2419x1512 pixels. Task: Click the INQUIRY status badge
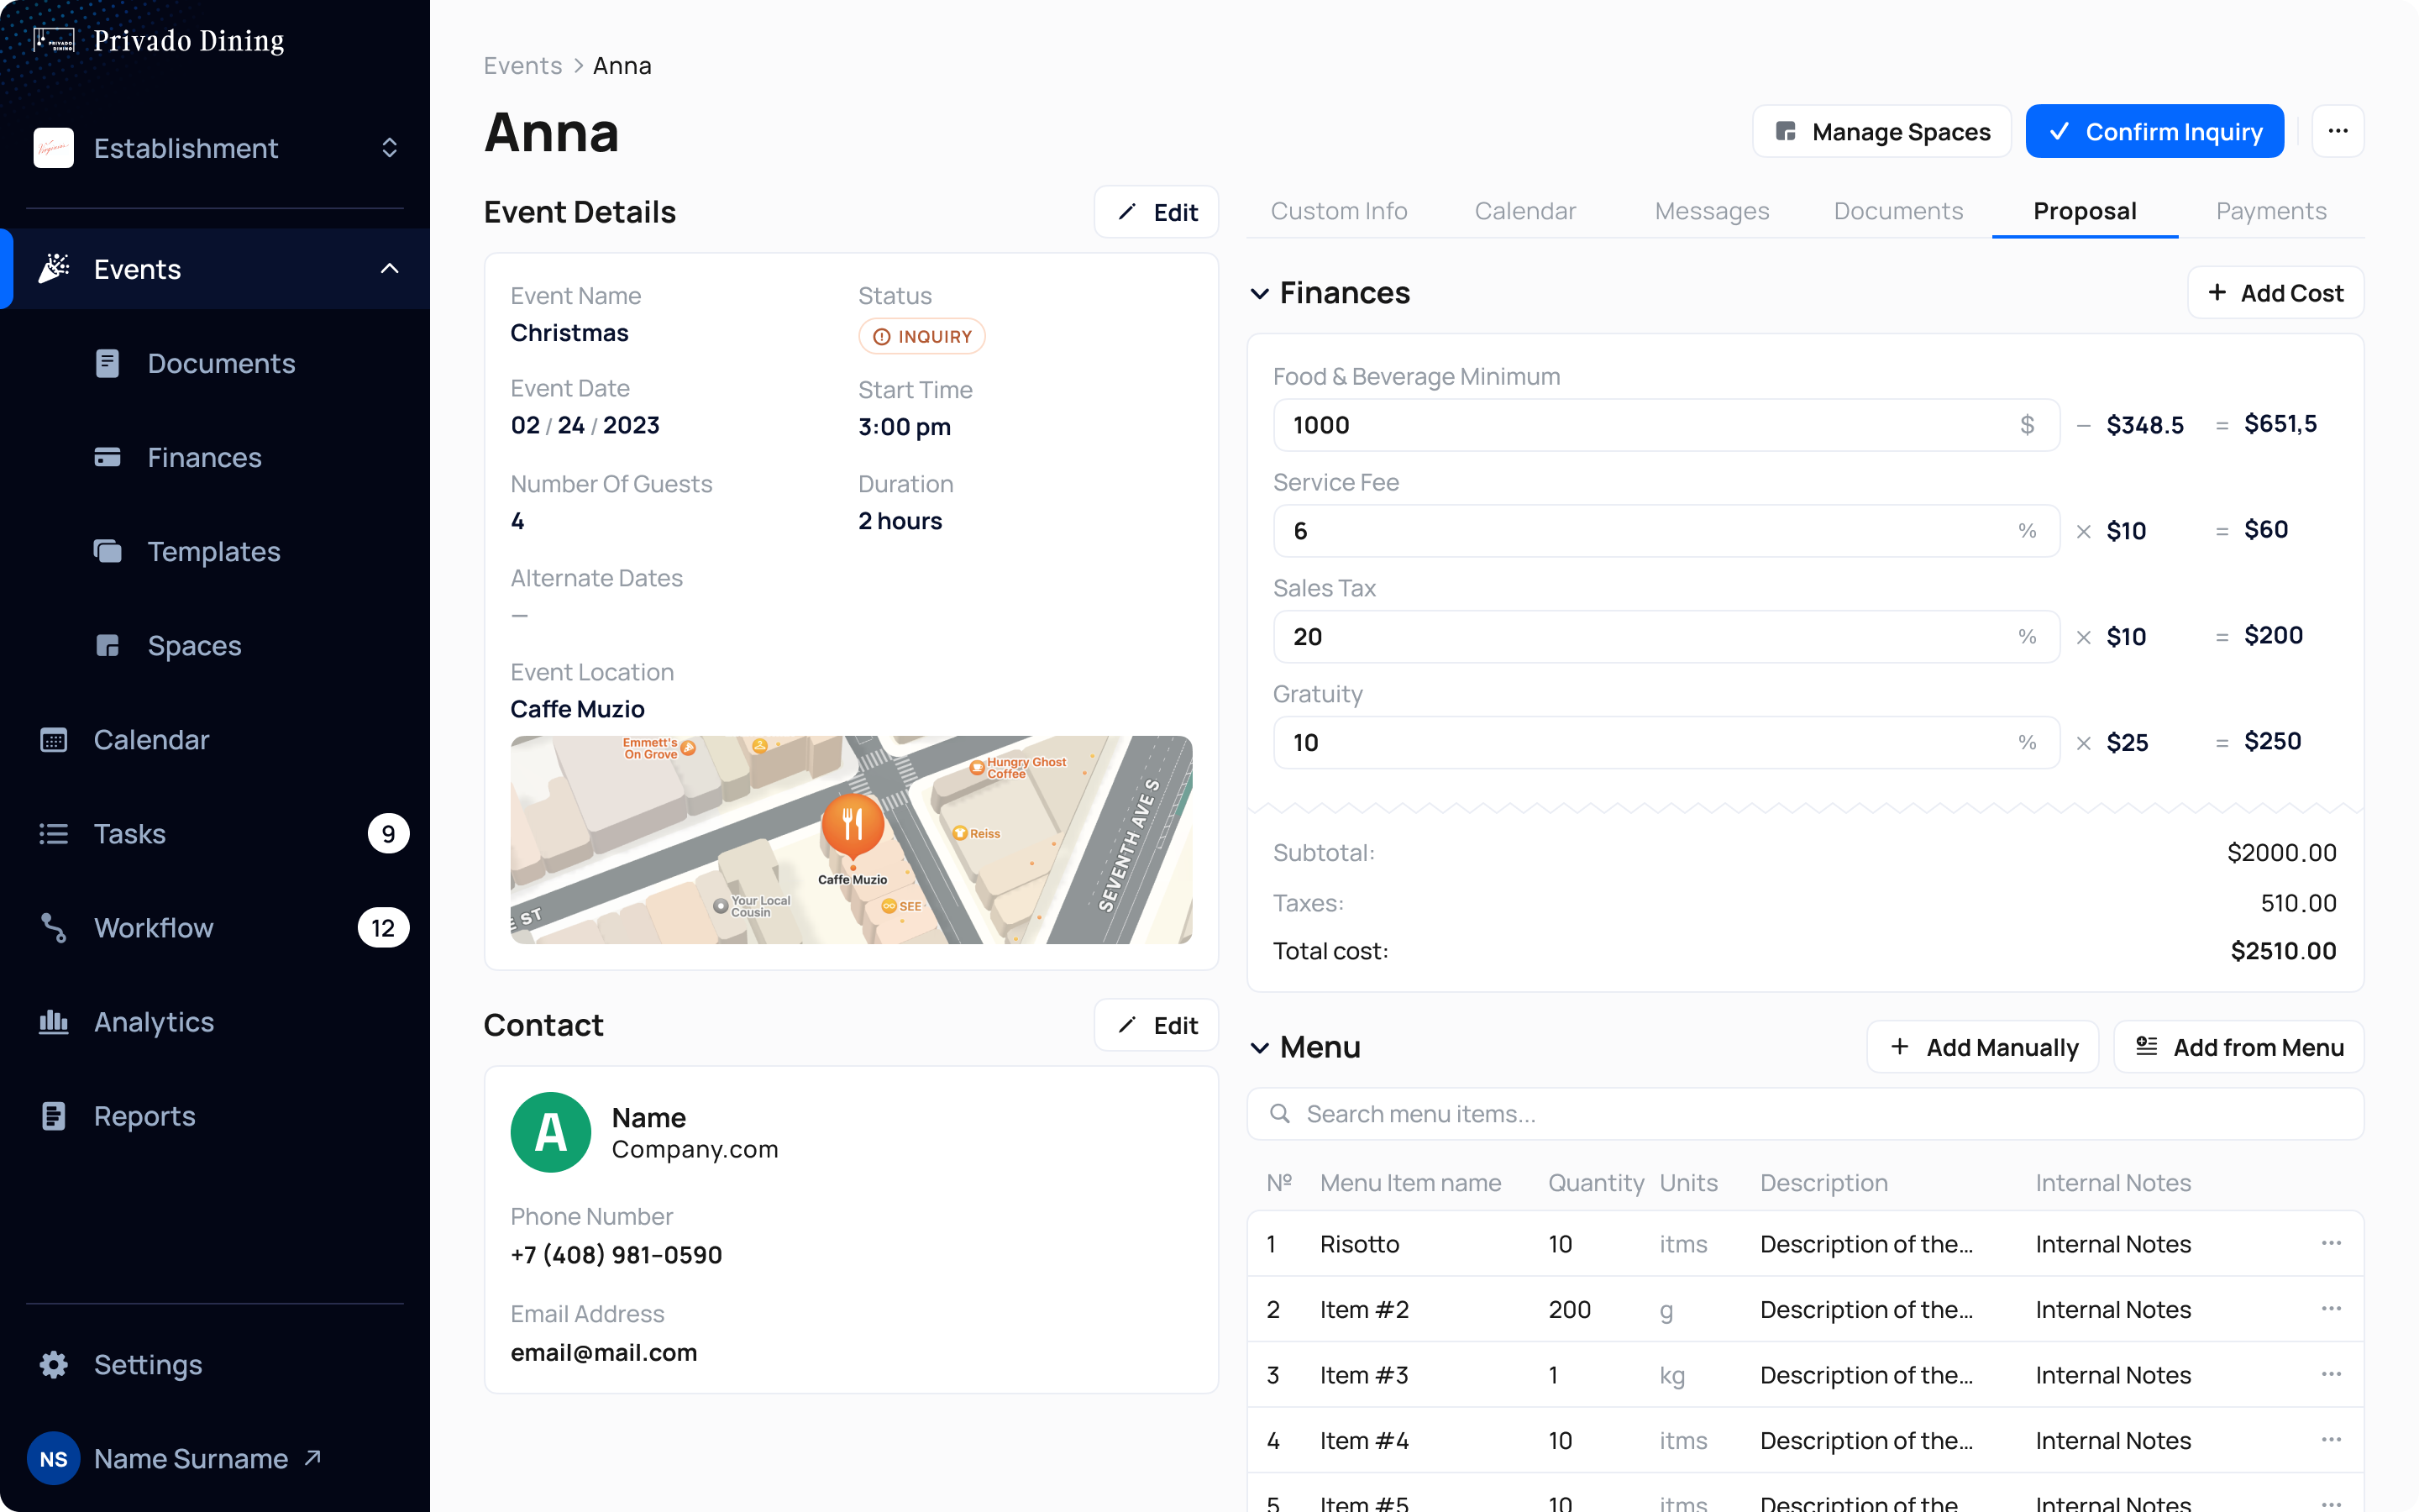(921, 336)
